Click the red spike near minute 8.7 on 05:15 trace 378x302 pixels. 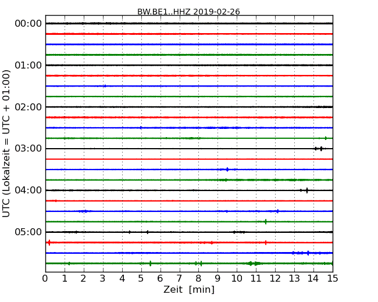[x=212, y=243]
